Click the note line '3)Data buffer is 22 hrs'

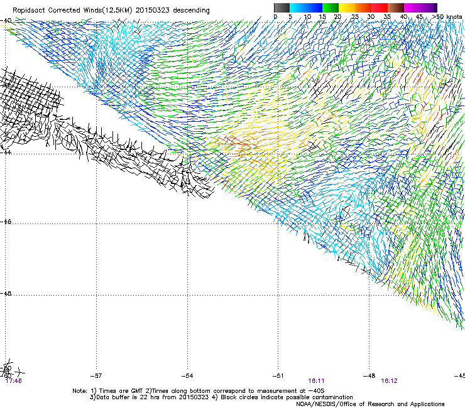point(221,397)
